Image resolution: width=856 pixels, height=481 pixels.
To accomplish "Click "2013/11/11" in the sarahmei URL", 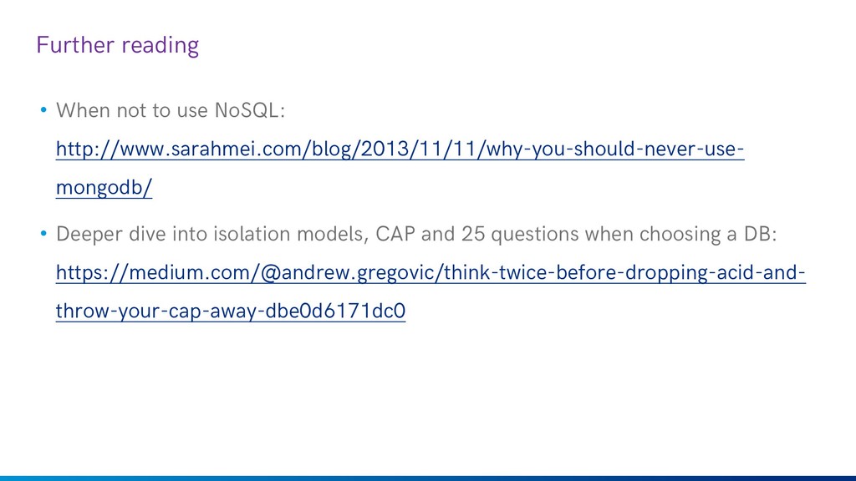I will pos(418,149).
